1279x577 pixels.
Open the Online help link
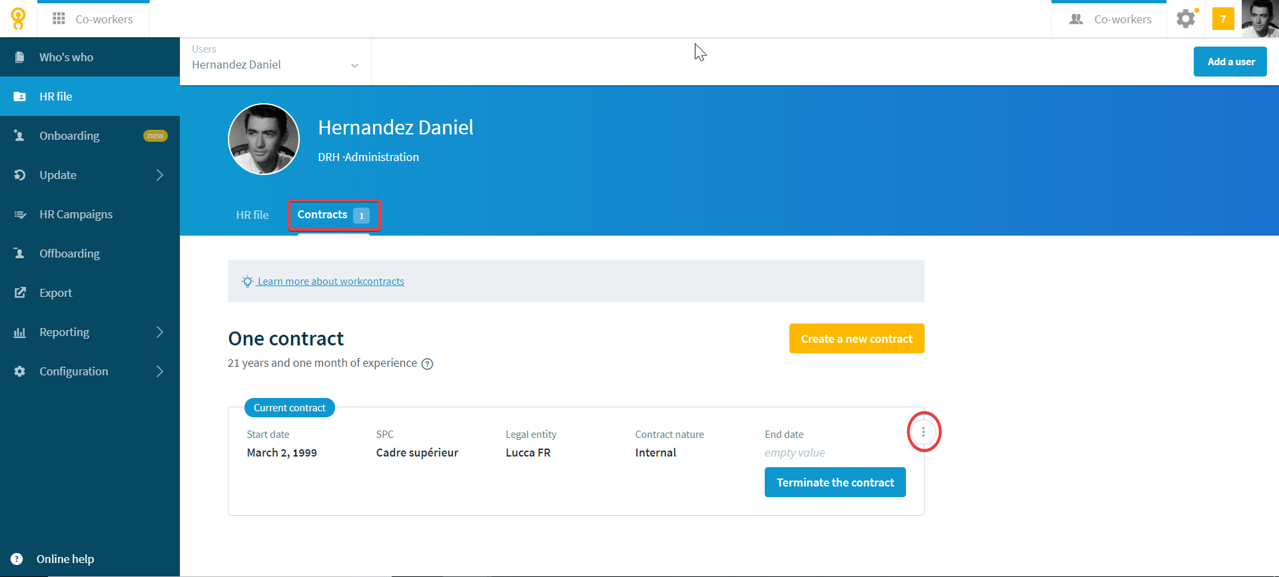tap(65, 559)
